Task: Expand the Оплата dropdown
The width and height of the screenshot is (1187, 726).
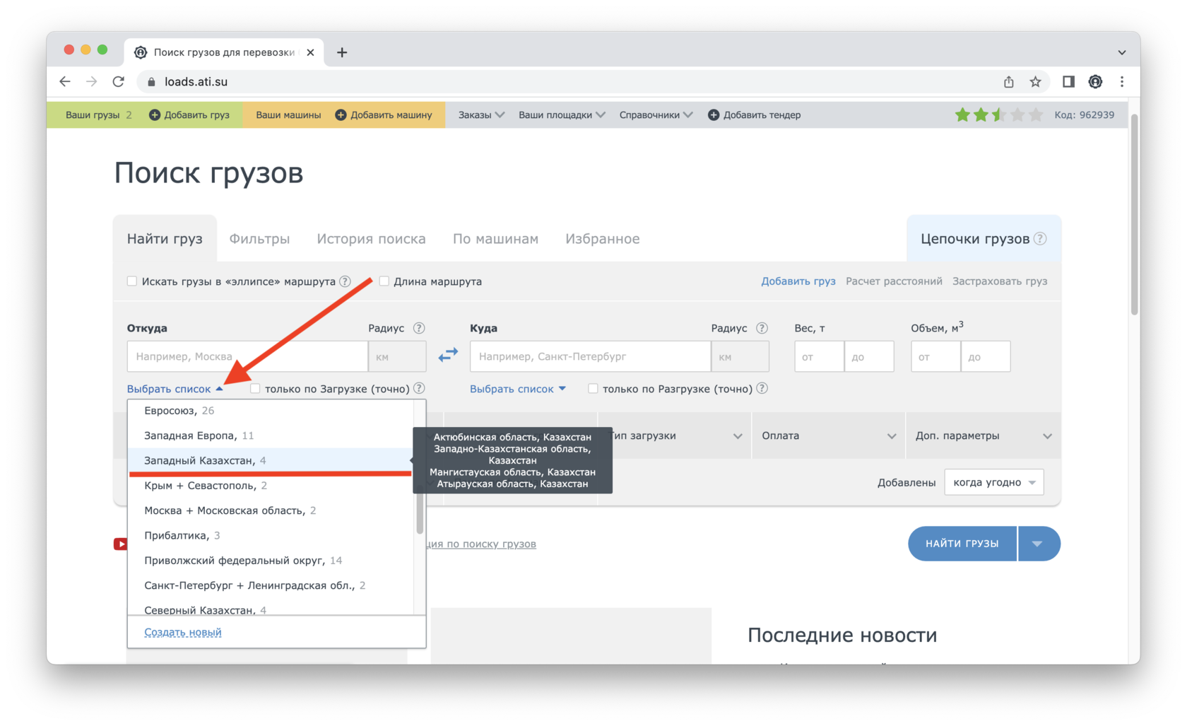Action: (828, 436)
